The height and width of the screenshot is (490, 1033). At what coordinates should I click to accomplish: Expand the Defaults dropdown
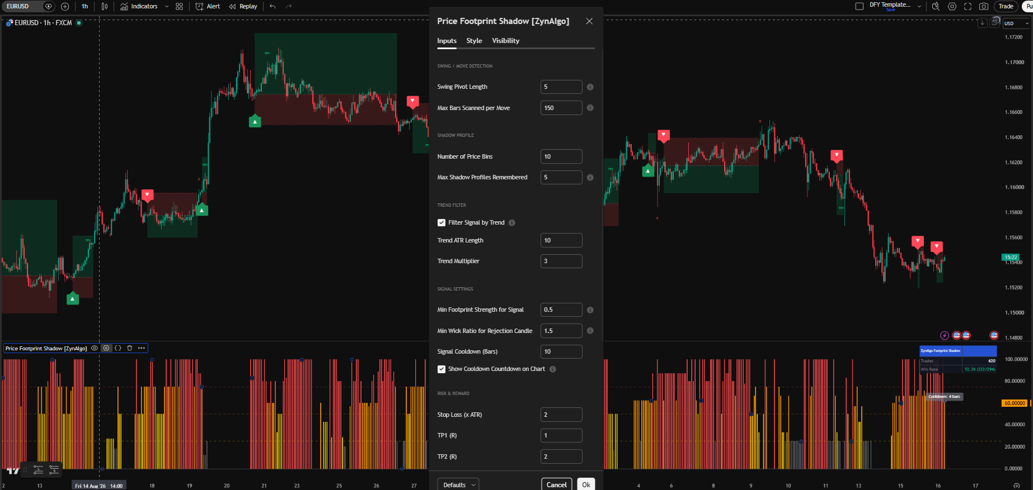pos(458,485)
